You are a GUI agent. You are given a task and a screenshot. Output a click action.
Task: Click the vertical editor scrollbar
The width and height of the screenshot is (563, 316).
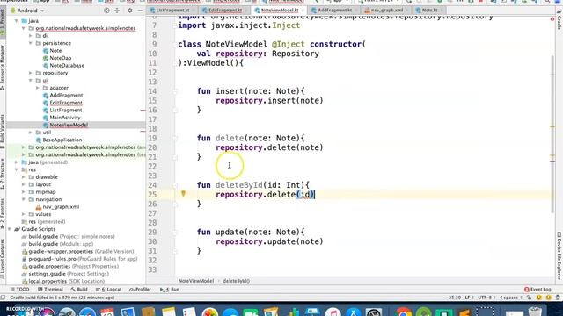552,133
